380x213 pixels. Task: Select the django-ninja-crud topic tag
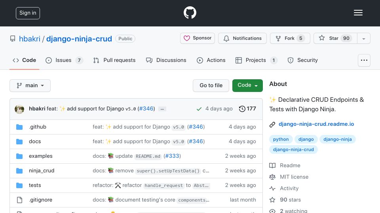coord(293,149)
